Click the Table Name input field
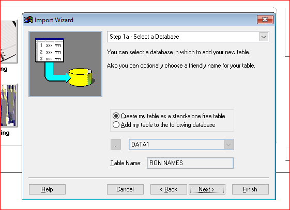The height and width of the screenshot is (210, 290). point(190,163)
